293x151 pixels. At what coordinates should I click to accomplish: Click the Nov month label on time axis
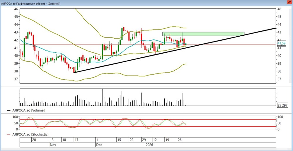point(52,145)
